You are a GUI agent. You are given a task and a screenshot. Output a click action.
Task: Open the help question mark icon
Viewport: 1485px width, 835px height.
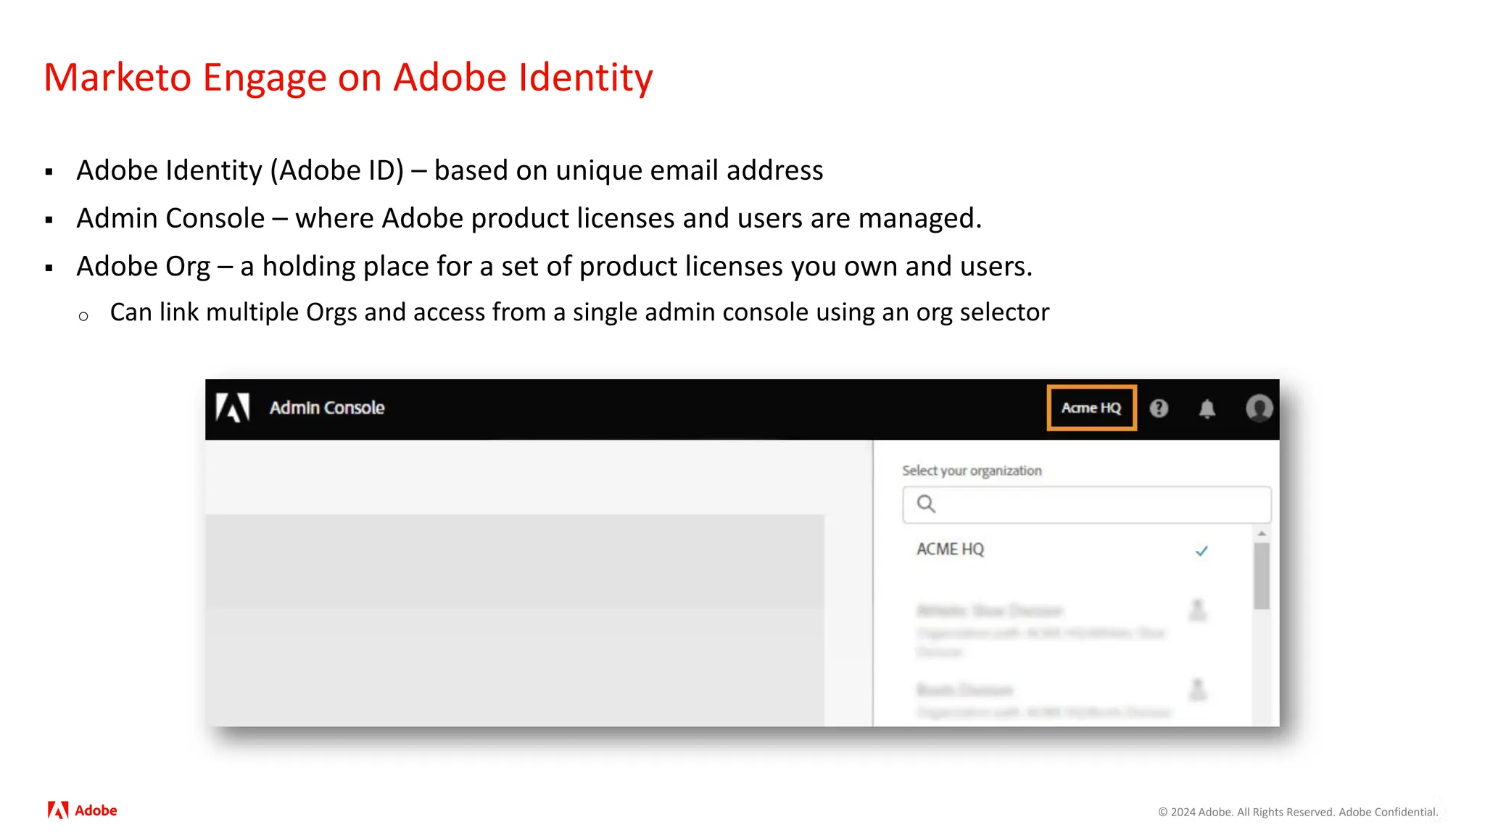pyautogui.click(x=1159, y=408)
